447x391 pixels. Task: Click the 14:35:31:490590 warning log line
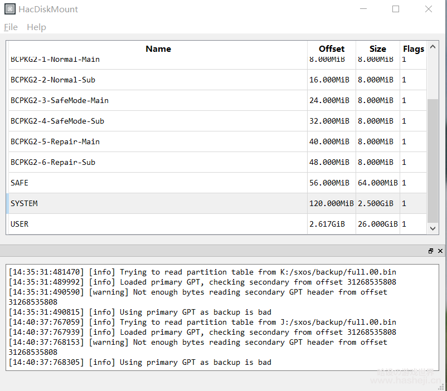[198, 297]
